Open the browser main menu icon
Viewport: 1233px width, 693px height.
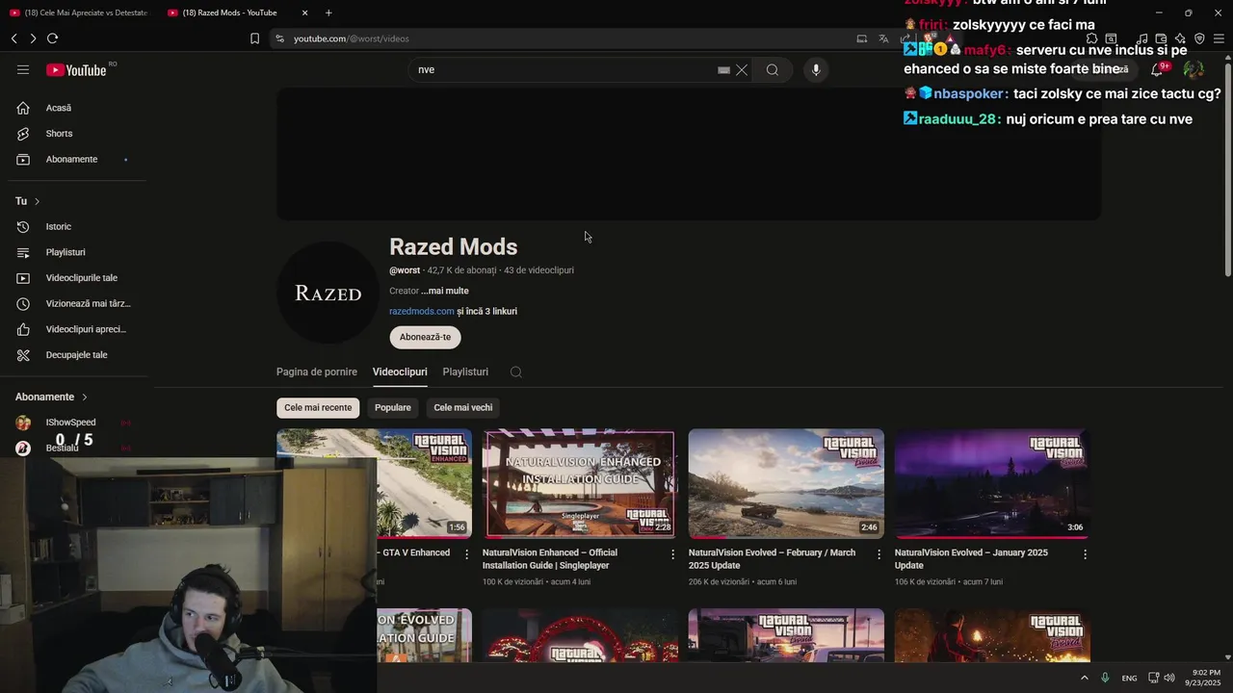click(1219, 38)
